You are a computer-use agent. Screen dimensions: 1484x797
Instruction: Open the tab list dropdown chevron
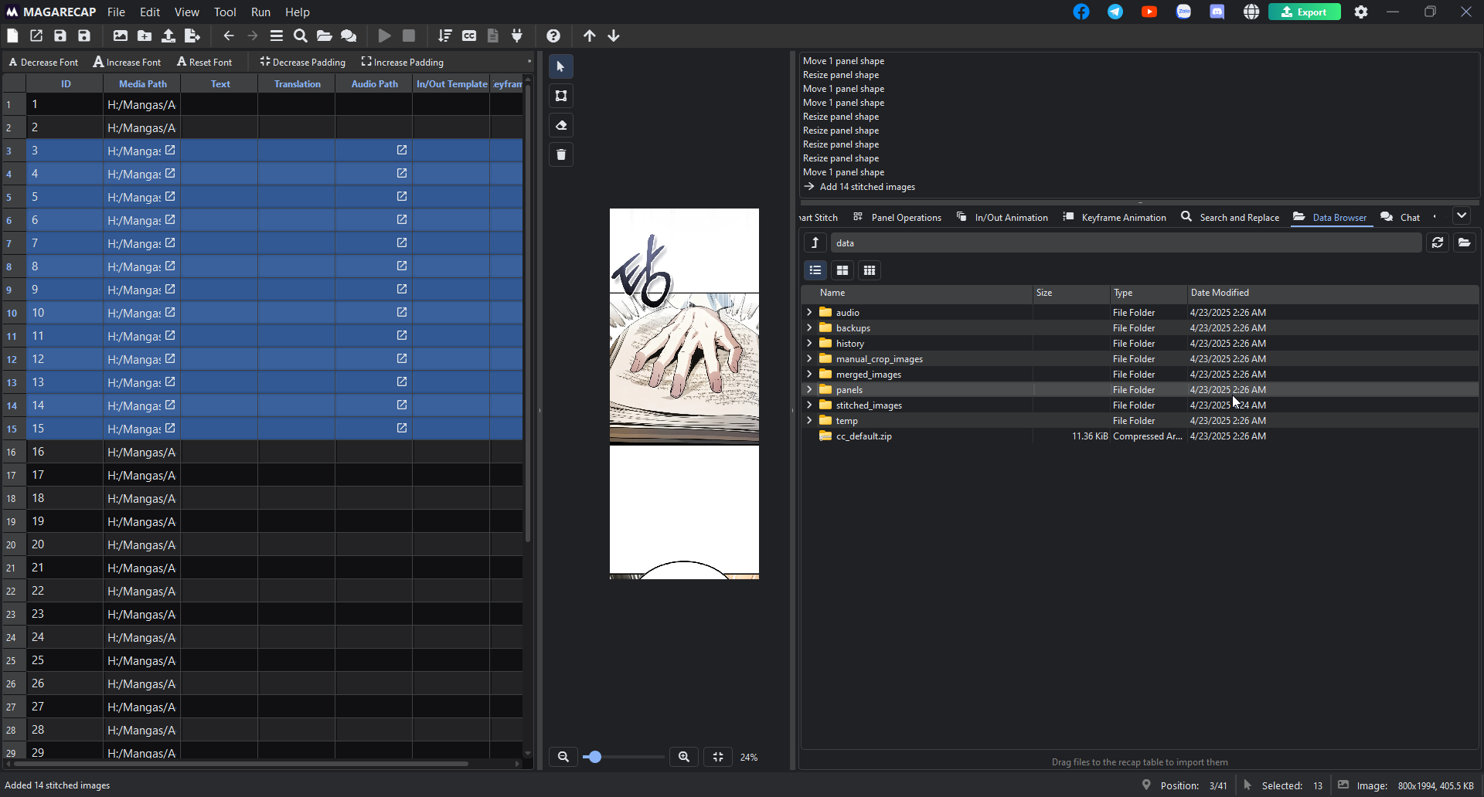point(1462,216)
